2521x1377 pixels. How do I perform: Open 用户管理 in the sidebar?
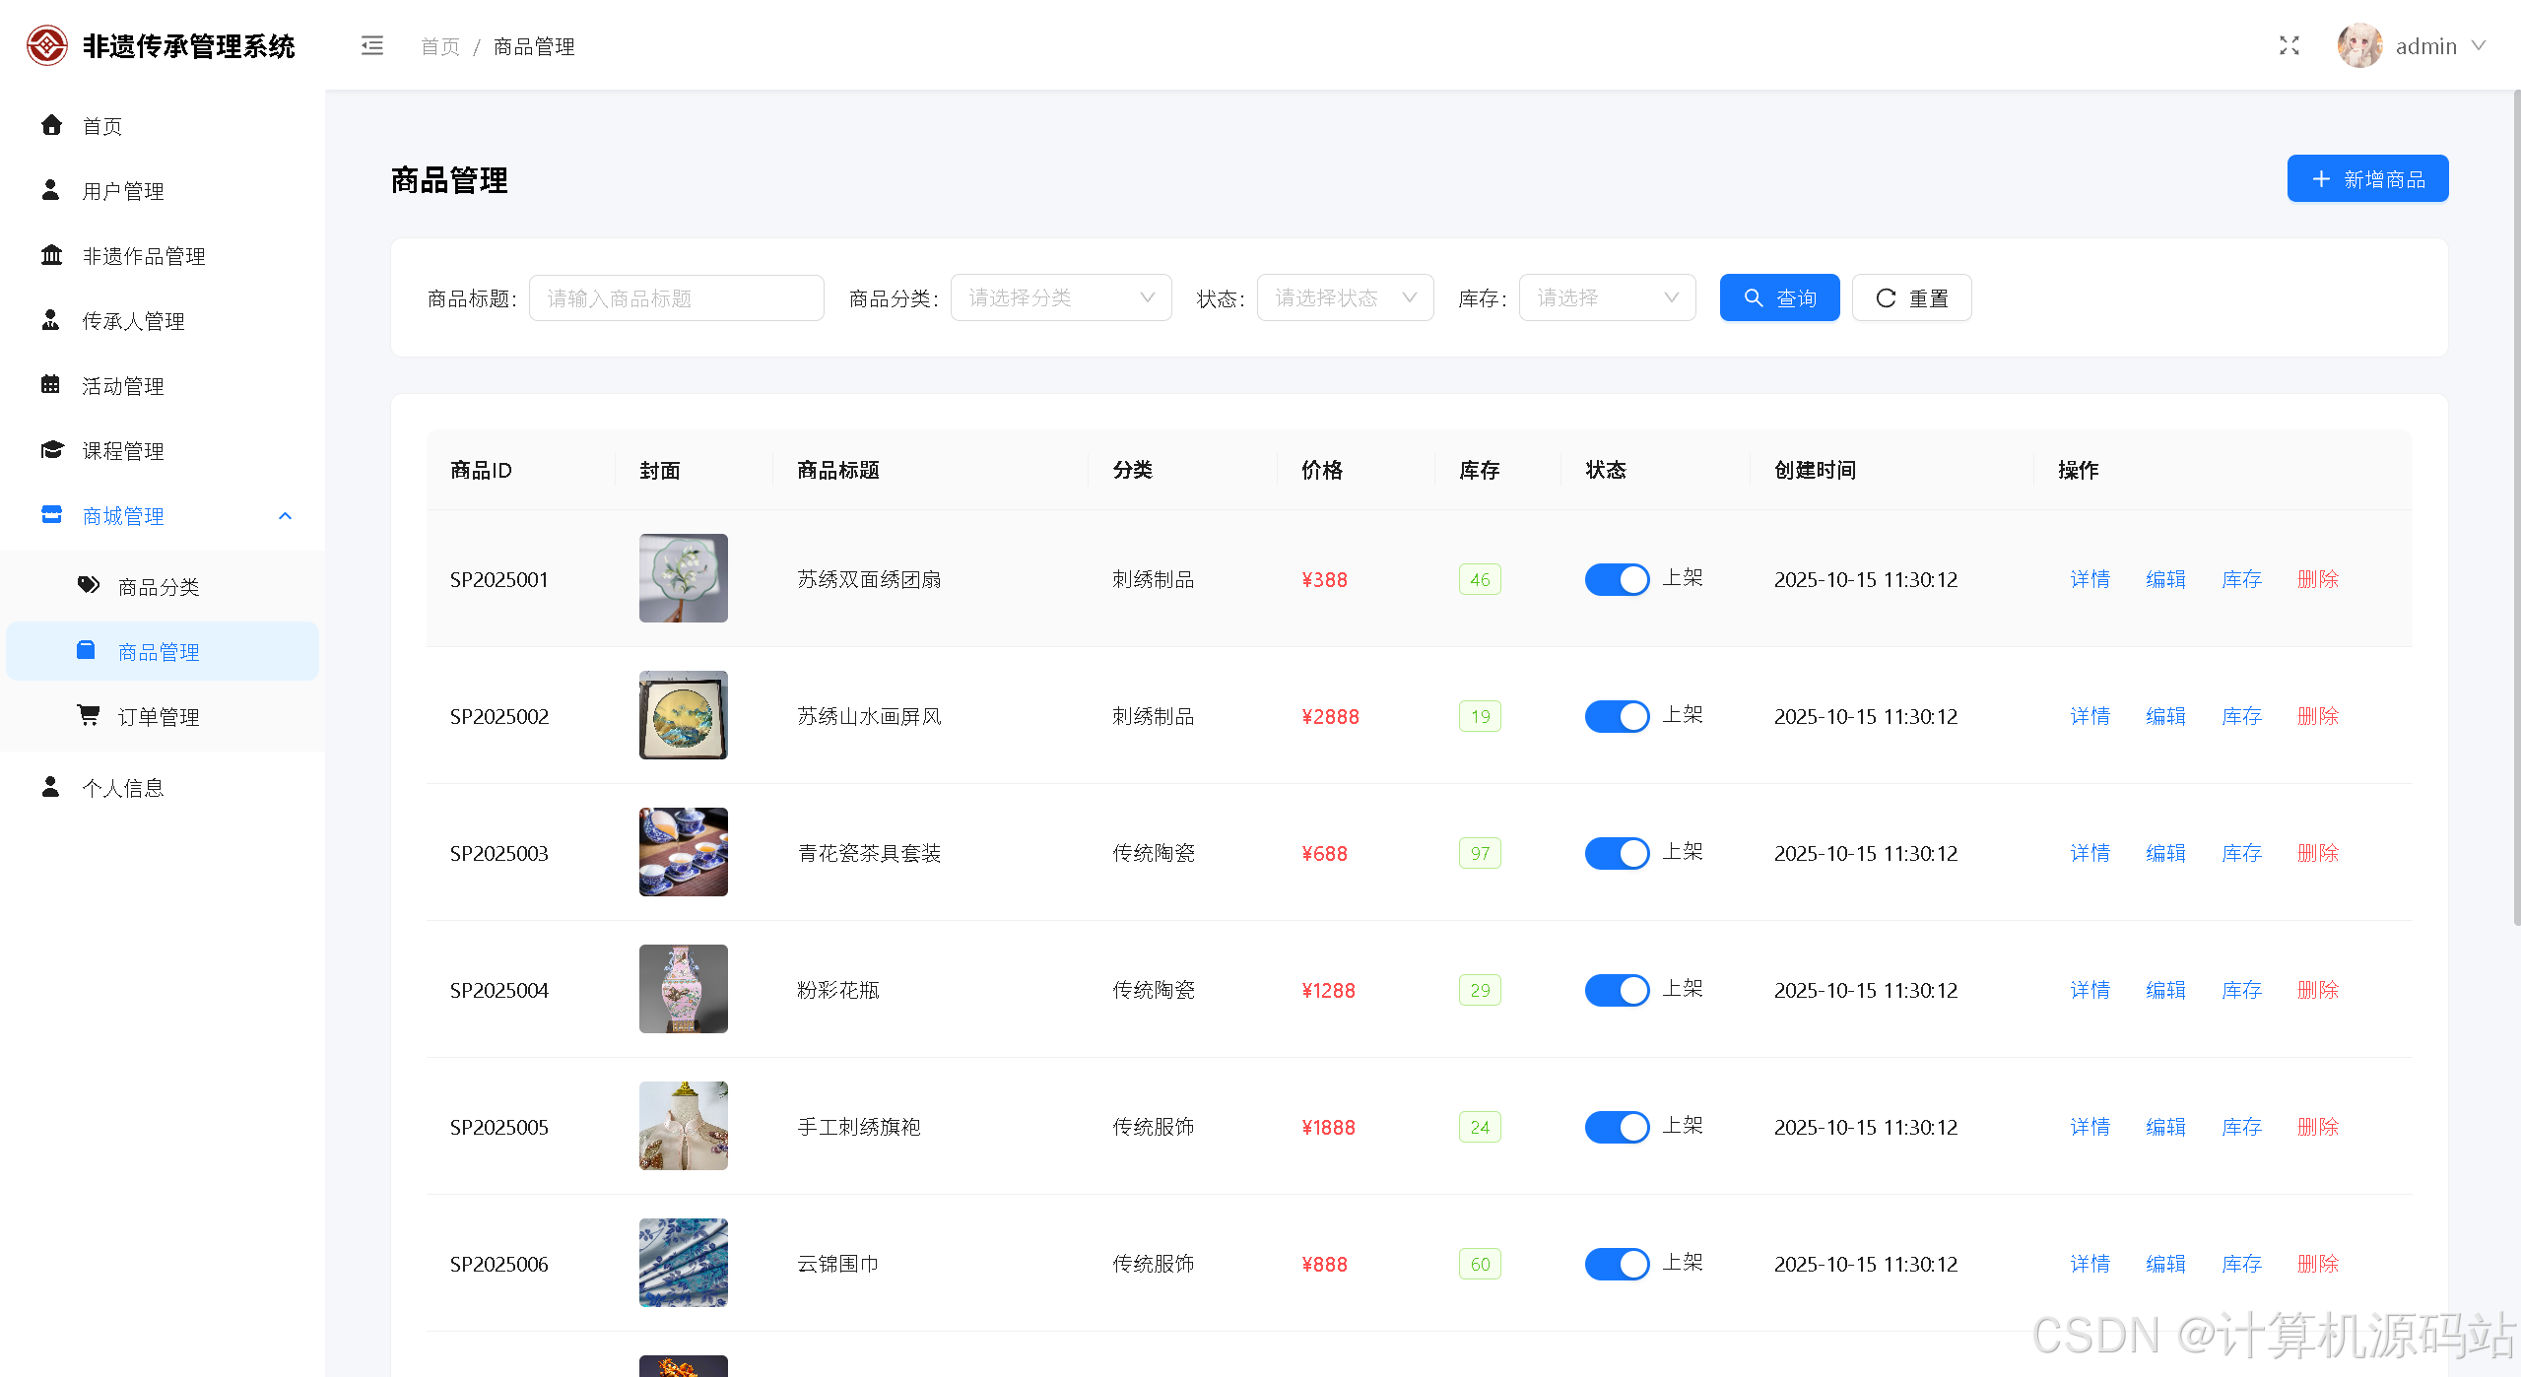(123, 191)
